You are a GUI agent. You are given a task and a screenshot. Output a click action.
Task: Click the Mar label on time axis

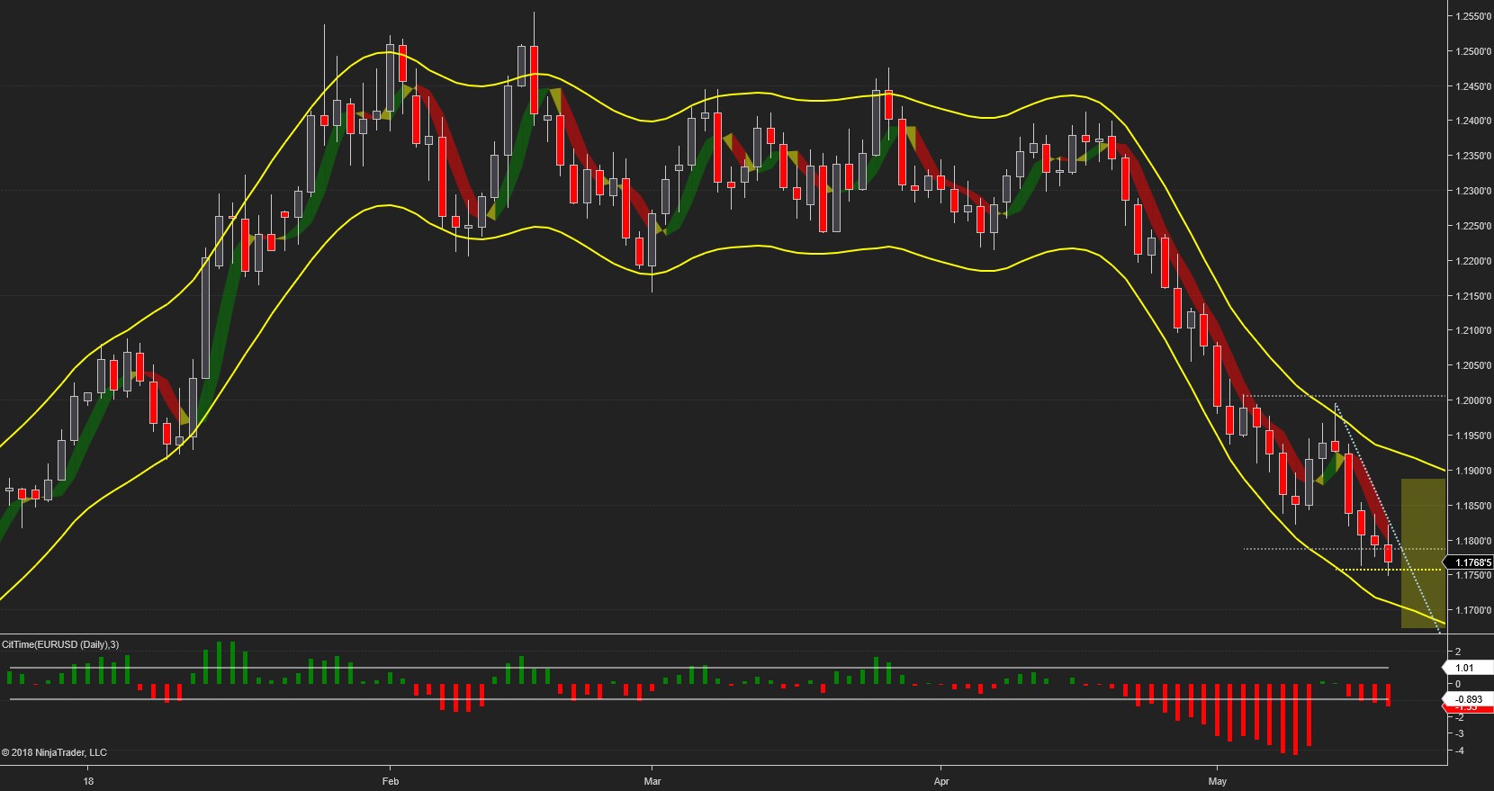click(652, 781)
